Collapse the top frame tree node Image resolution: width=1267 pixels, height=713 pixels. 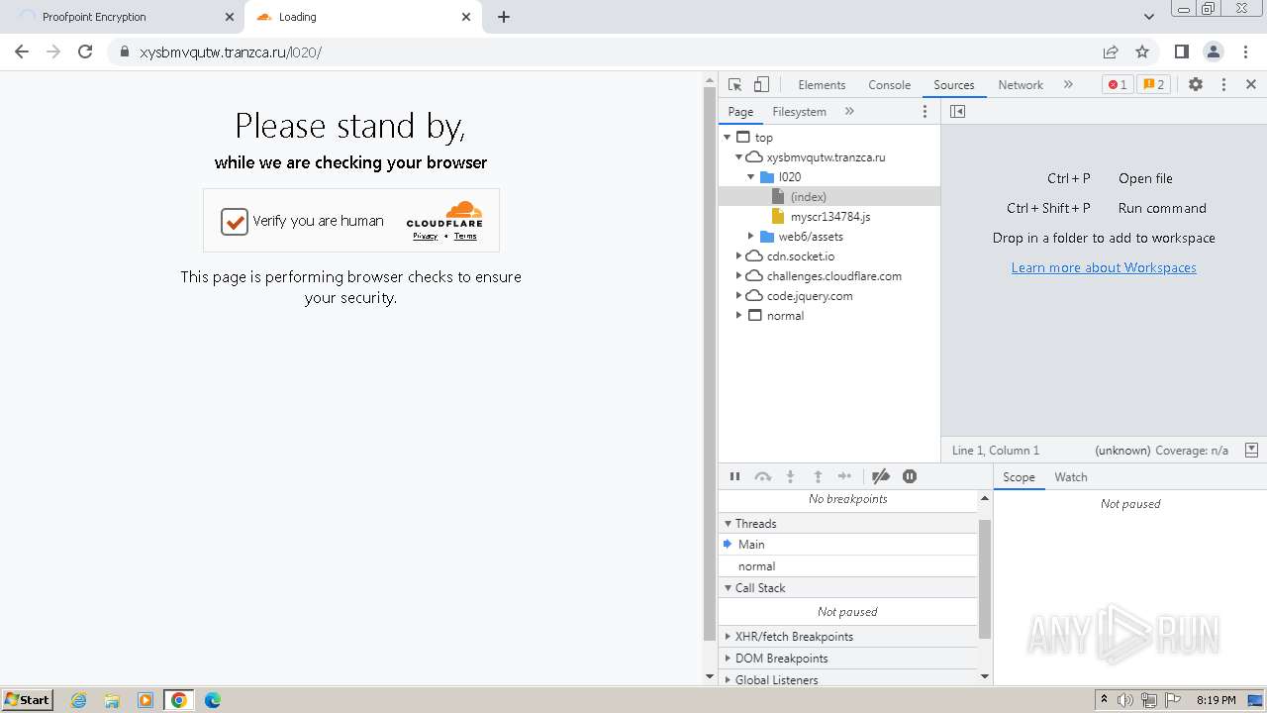[x=728, y=138]
